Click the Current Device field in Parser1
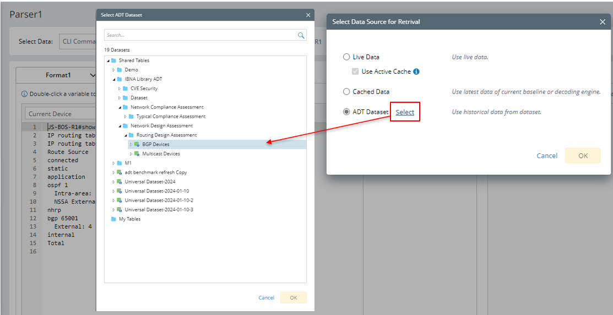 coord(61,114)
